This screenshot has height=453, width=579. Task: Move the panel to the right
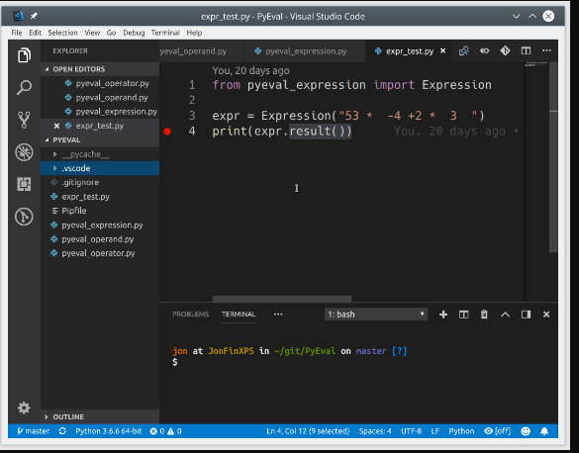coord(526,315)
